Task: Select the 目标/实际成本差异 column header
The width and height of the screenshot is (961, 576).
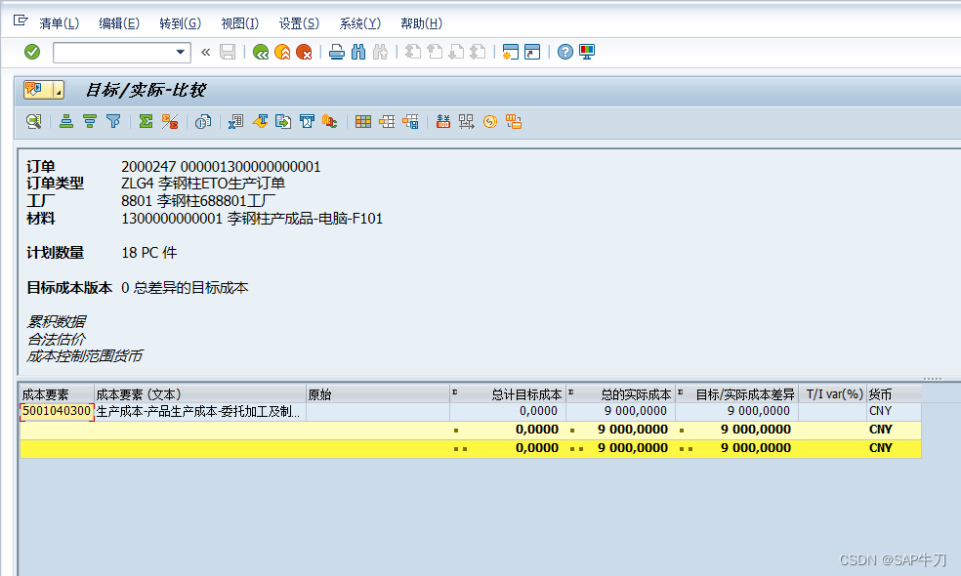Action: 737,394
